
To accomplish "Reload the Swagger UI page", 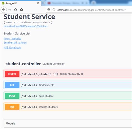I will pos(16,10).
